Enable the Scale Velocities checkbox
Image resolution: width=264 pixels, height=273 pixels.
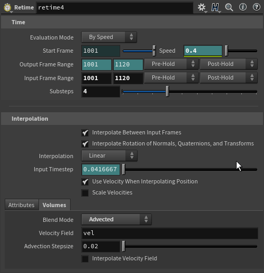tap(85, 193)
